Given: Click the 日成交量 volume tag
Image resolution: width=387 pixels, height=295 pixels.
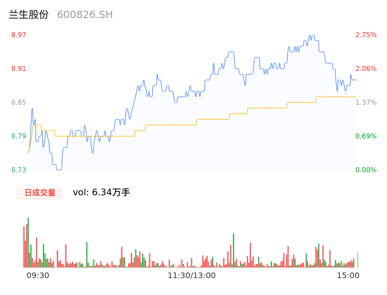Looking at the screenshot, I should pos(39,193).
